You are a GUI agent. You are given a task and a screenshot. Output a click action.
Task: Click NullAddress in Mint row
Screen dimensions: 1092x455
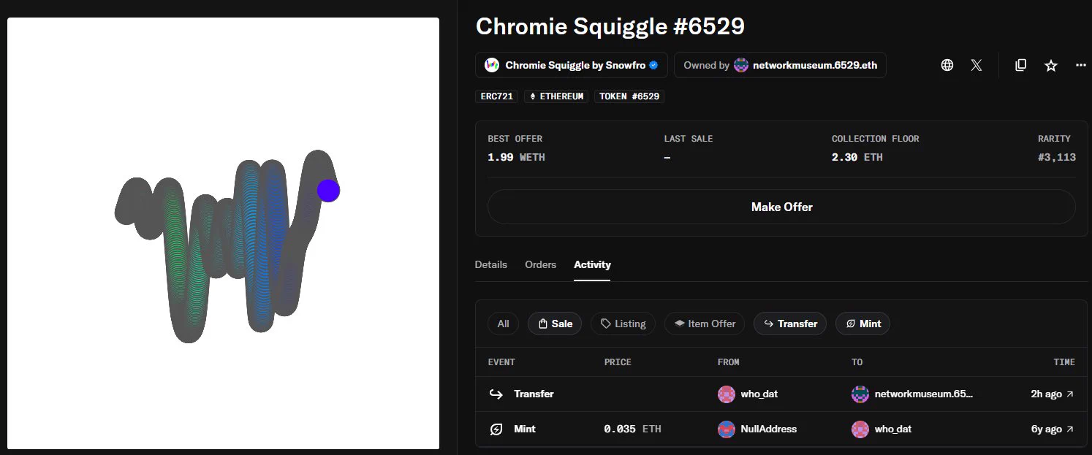click(x=769, y=429)
